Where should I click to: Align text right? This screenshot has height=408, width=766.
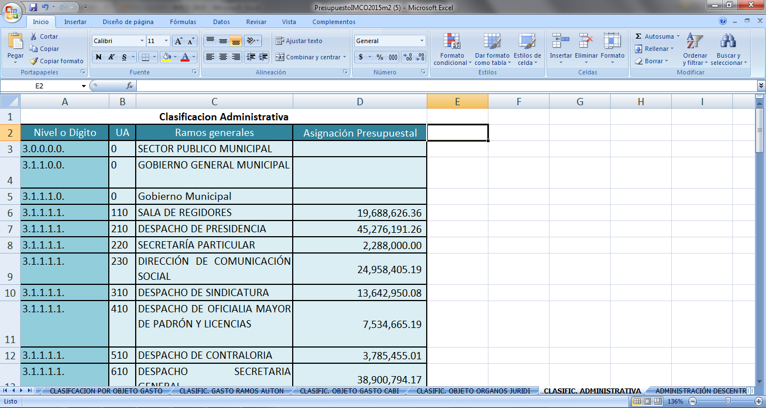click(x=236, y=57)
